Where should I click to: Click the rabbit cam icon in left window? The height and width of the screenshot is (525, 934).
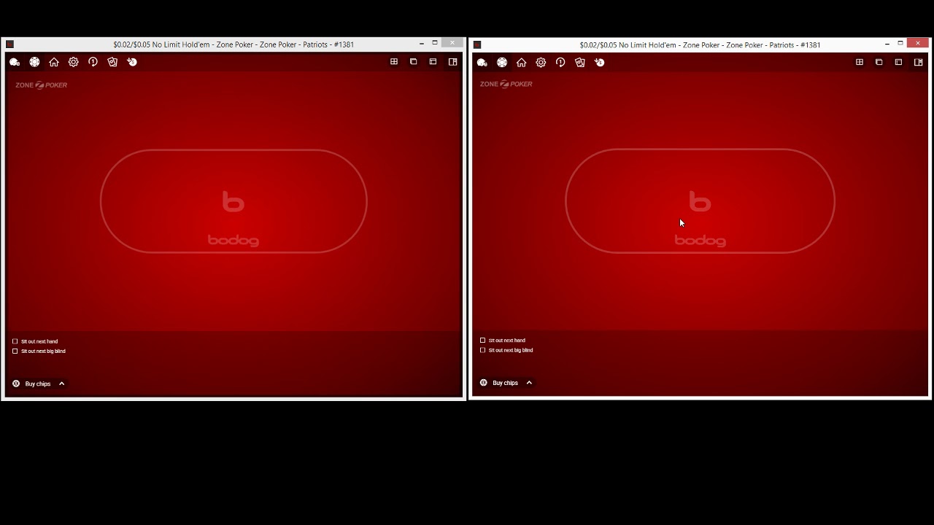(x=132, y=62)
